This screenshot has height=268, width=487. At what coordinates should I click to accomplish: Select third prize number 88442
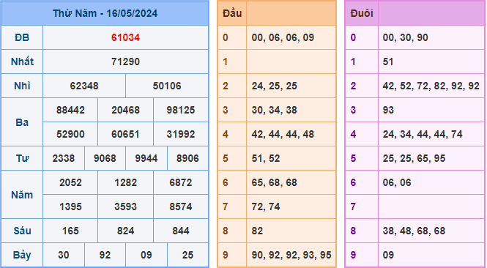pos(70,111)
